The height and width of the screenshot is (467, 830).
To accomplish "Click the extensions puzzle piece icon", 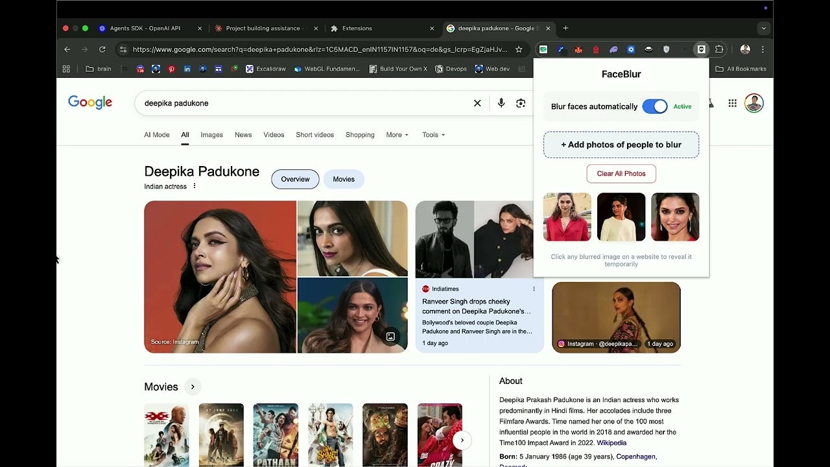I will tap(720, 49).
